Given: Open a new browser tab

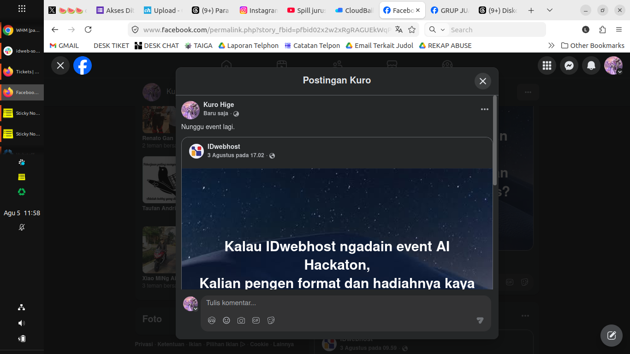Looking at the screenshot, I should pos(531,10).
